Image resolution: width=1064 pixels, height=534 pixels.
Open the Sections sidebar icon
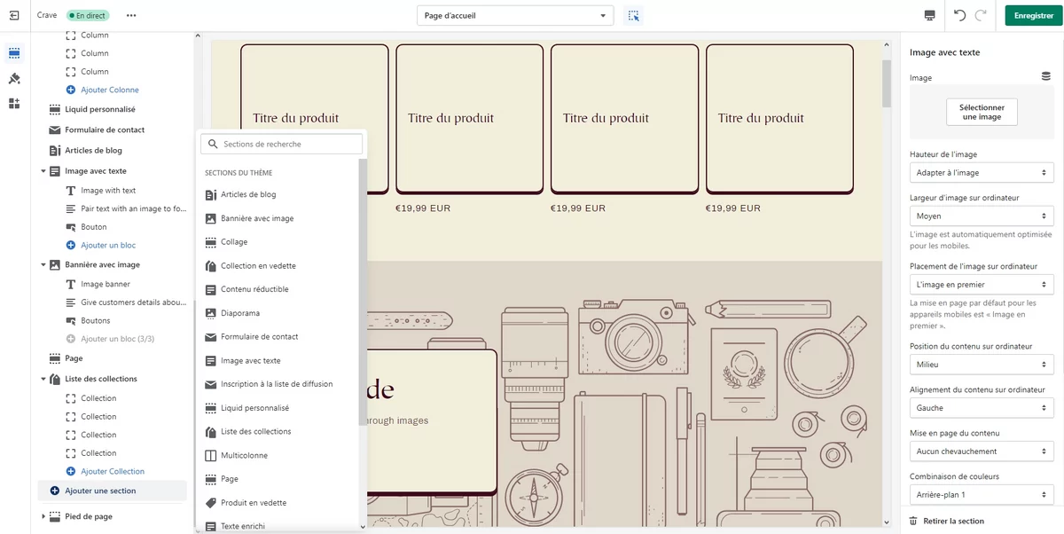14,53
